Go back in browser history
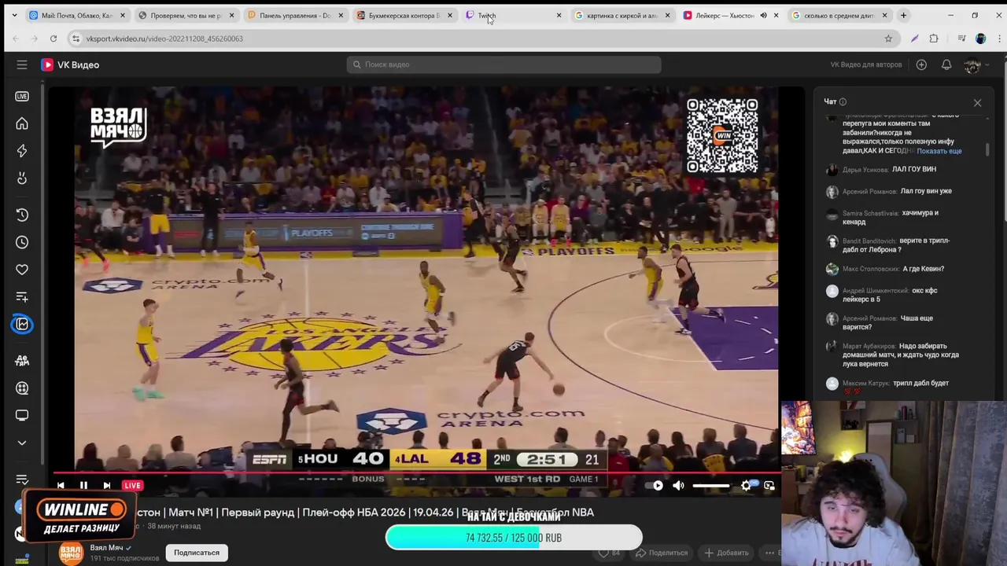 [15, 39]
